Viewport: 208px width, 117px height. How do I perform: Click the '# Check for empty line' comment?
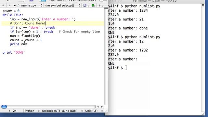tap(79, 32)
